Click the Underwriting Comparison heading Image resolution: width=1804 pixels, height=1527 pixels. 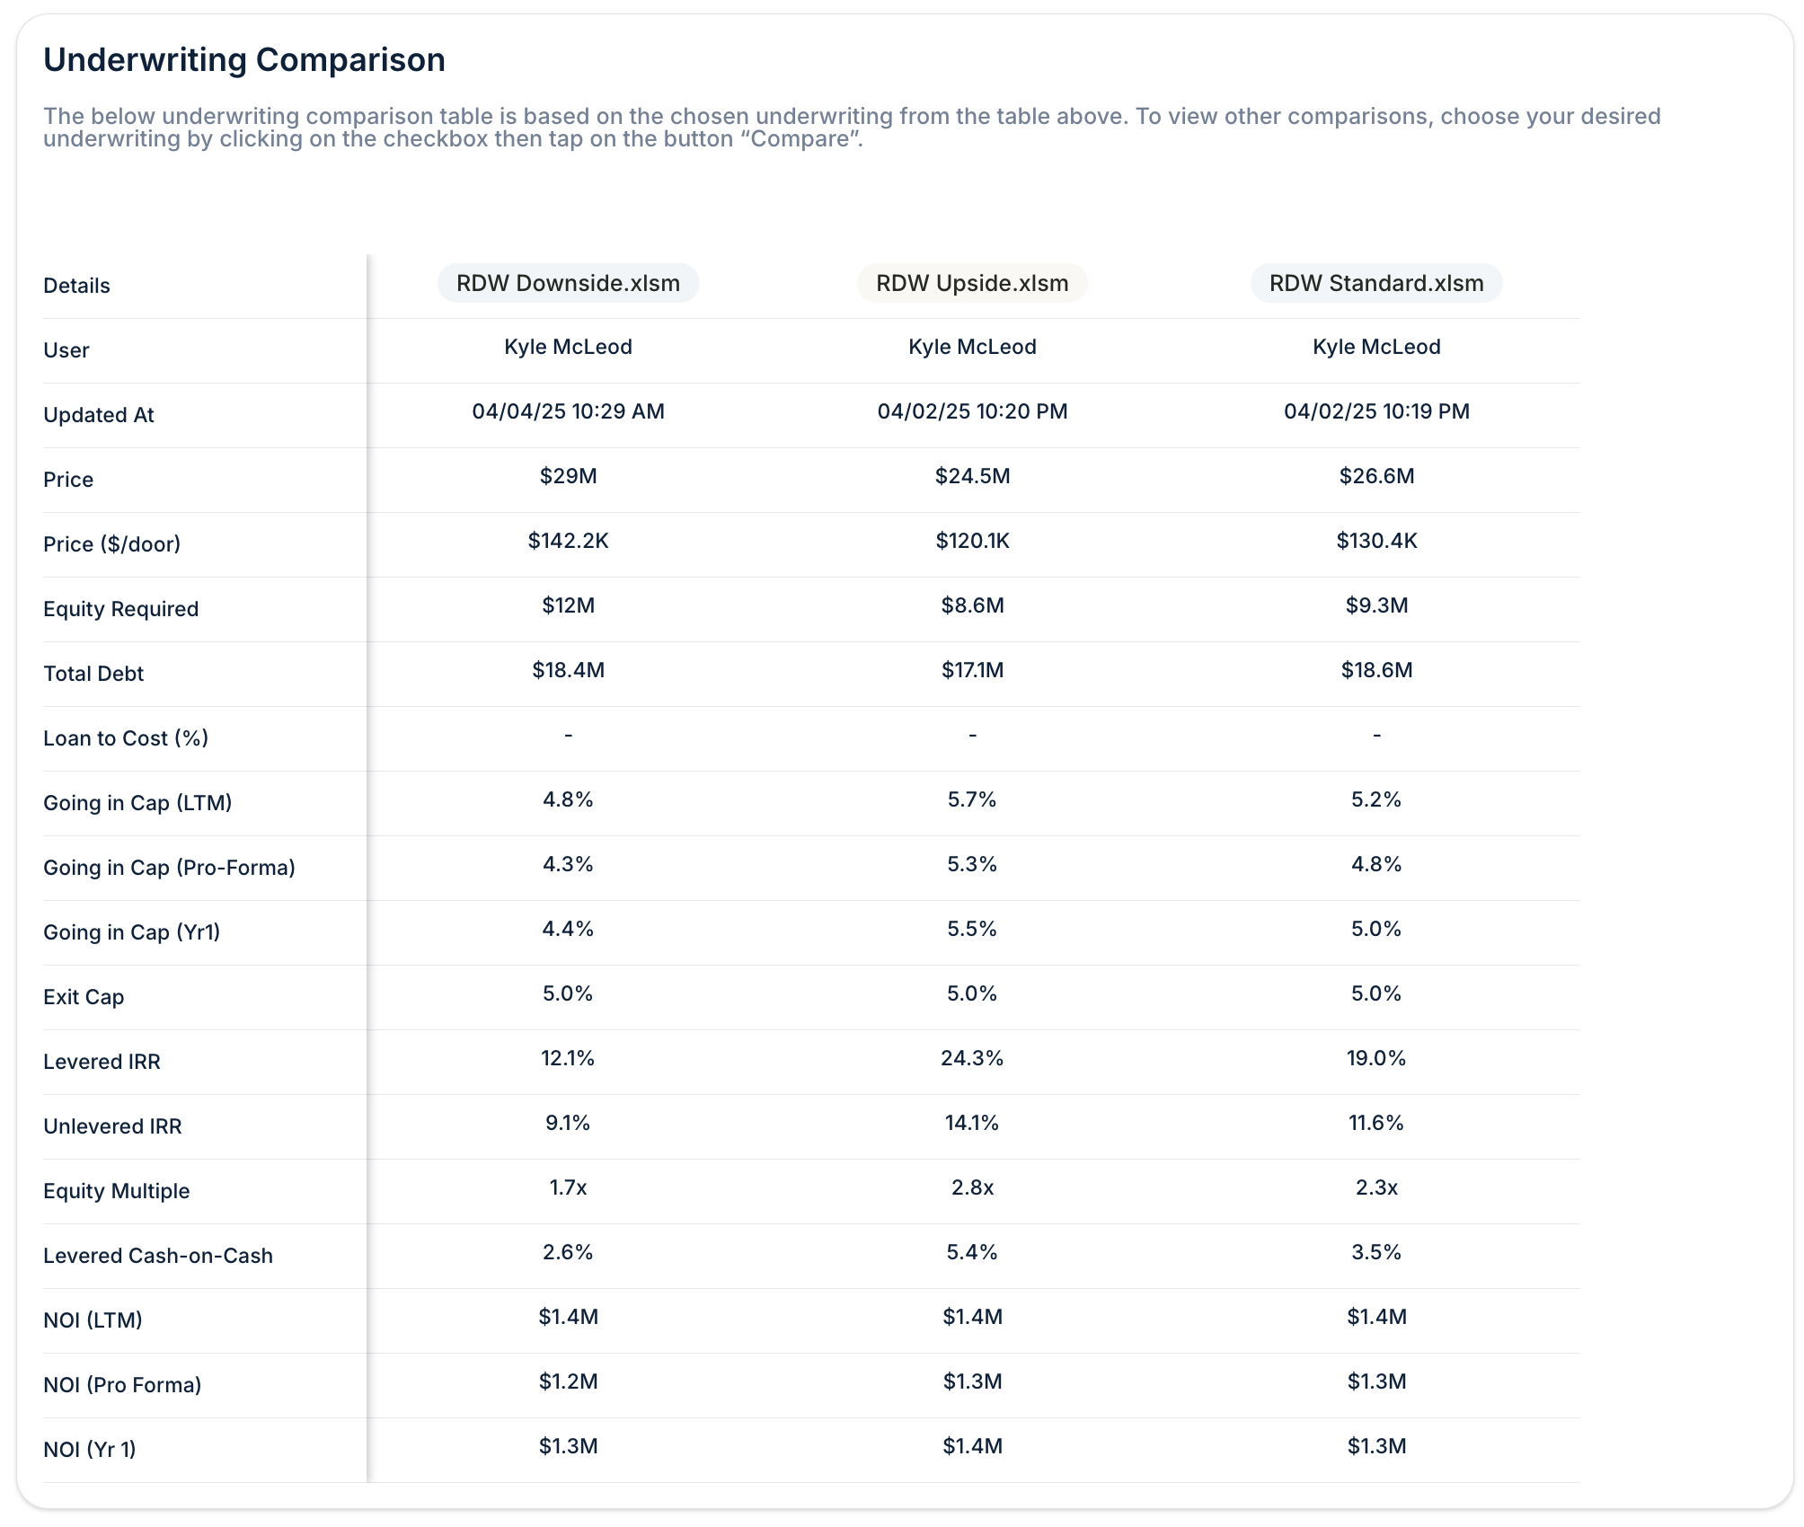(244, 59)
